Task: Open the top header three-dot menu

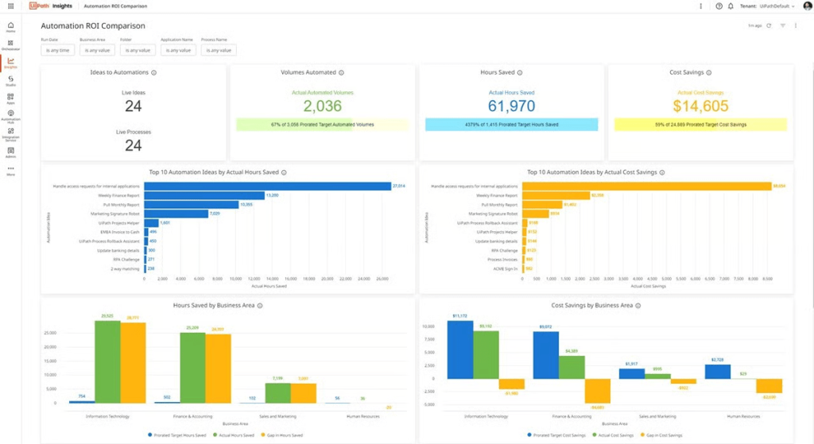Action: pyautogui.click(x=701, y=6)
